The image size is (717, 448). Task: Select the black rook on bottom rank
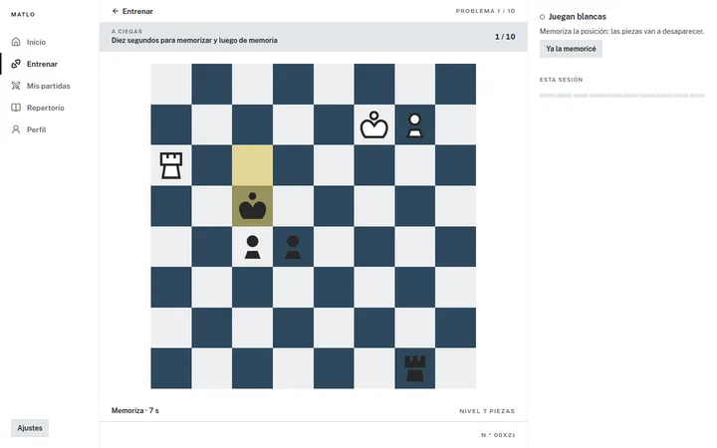(x=414, y=368)
